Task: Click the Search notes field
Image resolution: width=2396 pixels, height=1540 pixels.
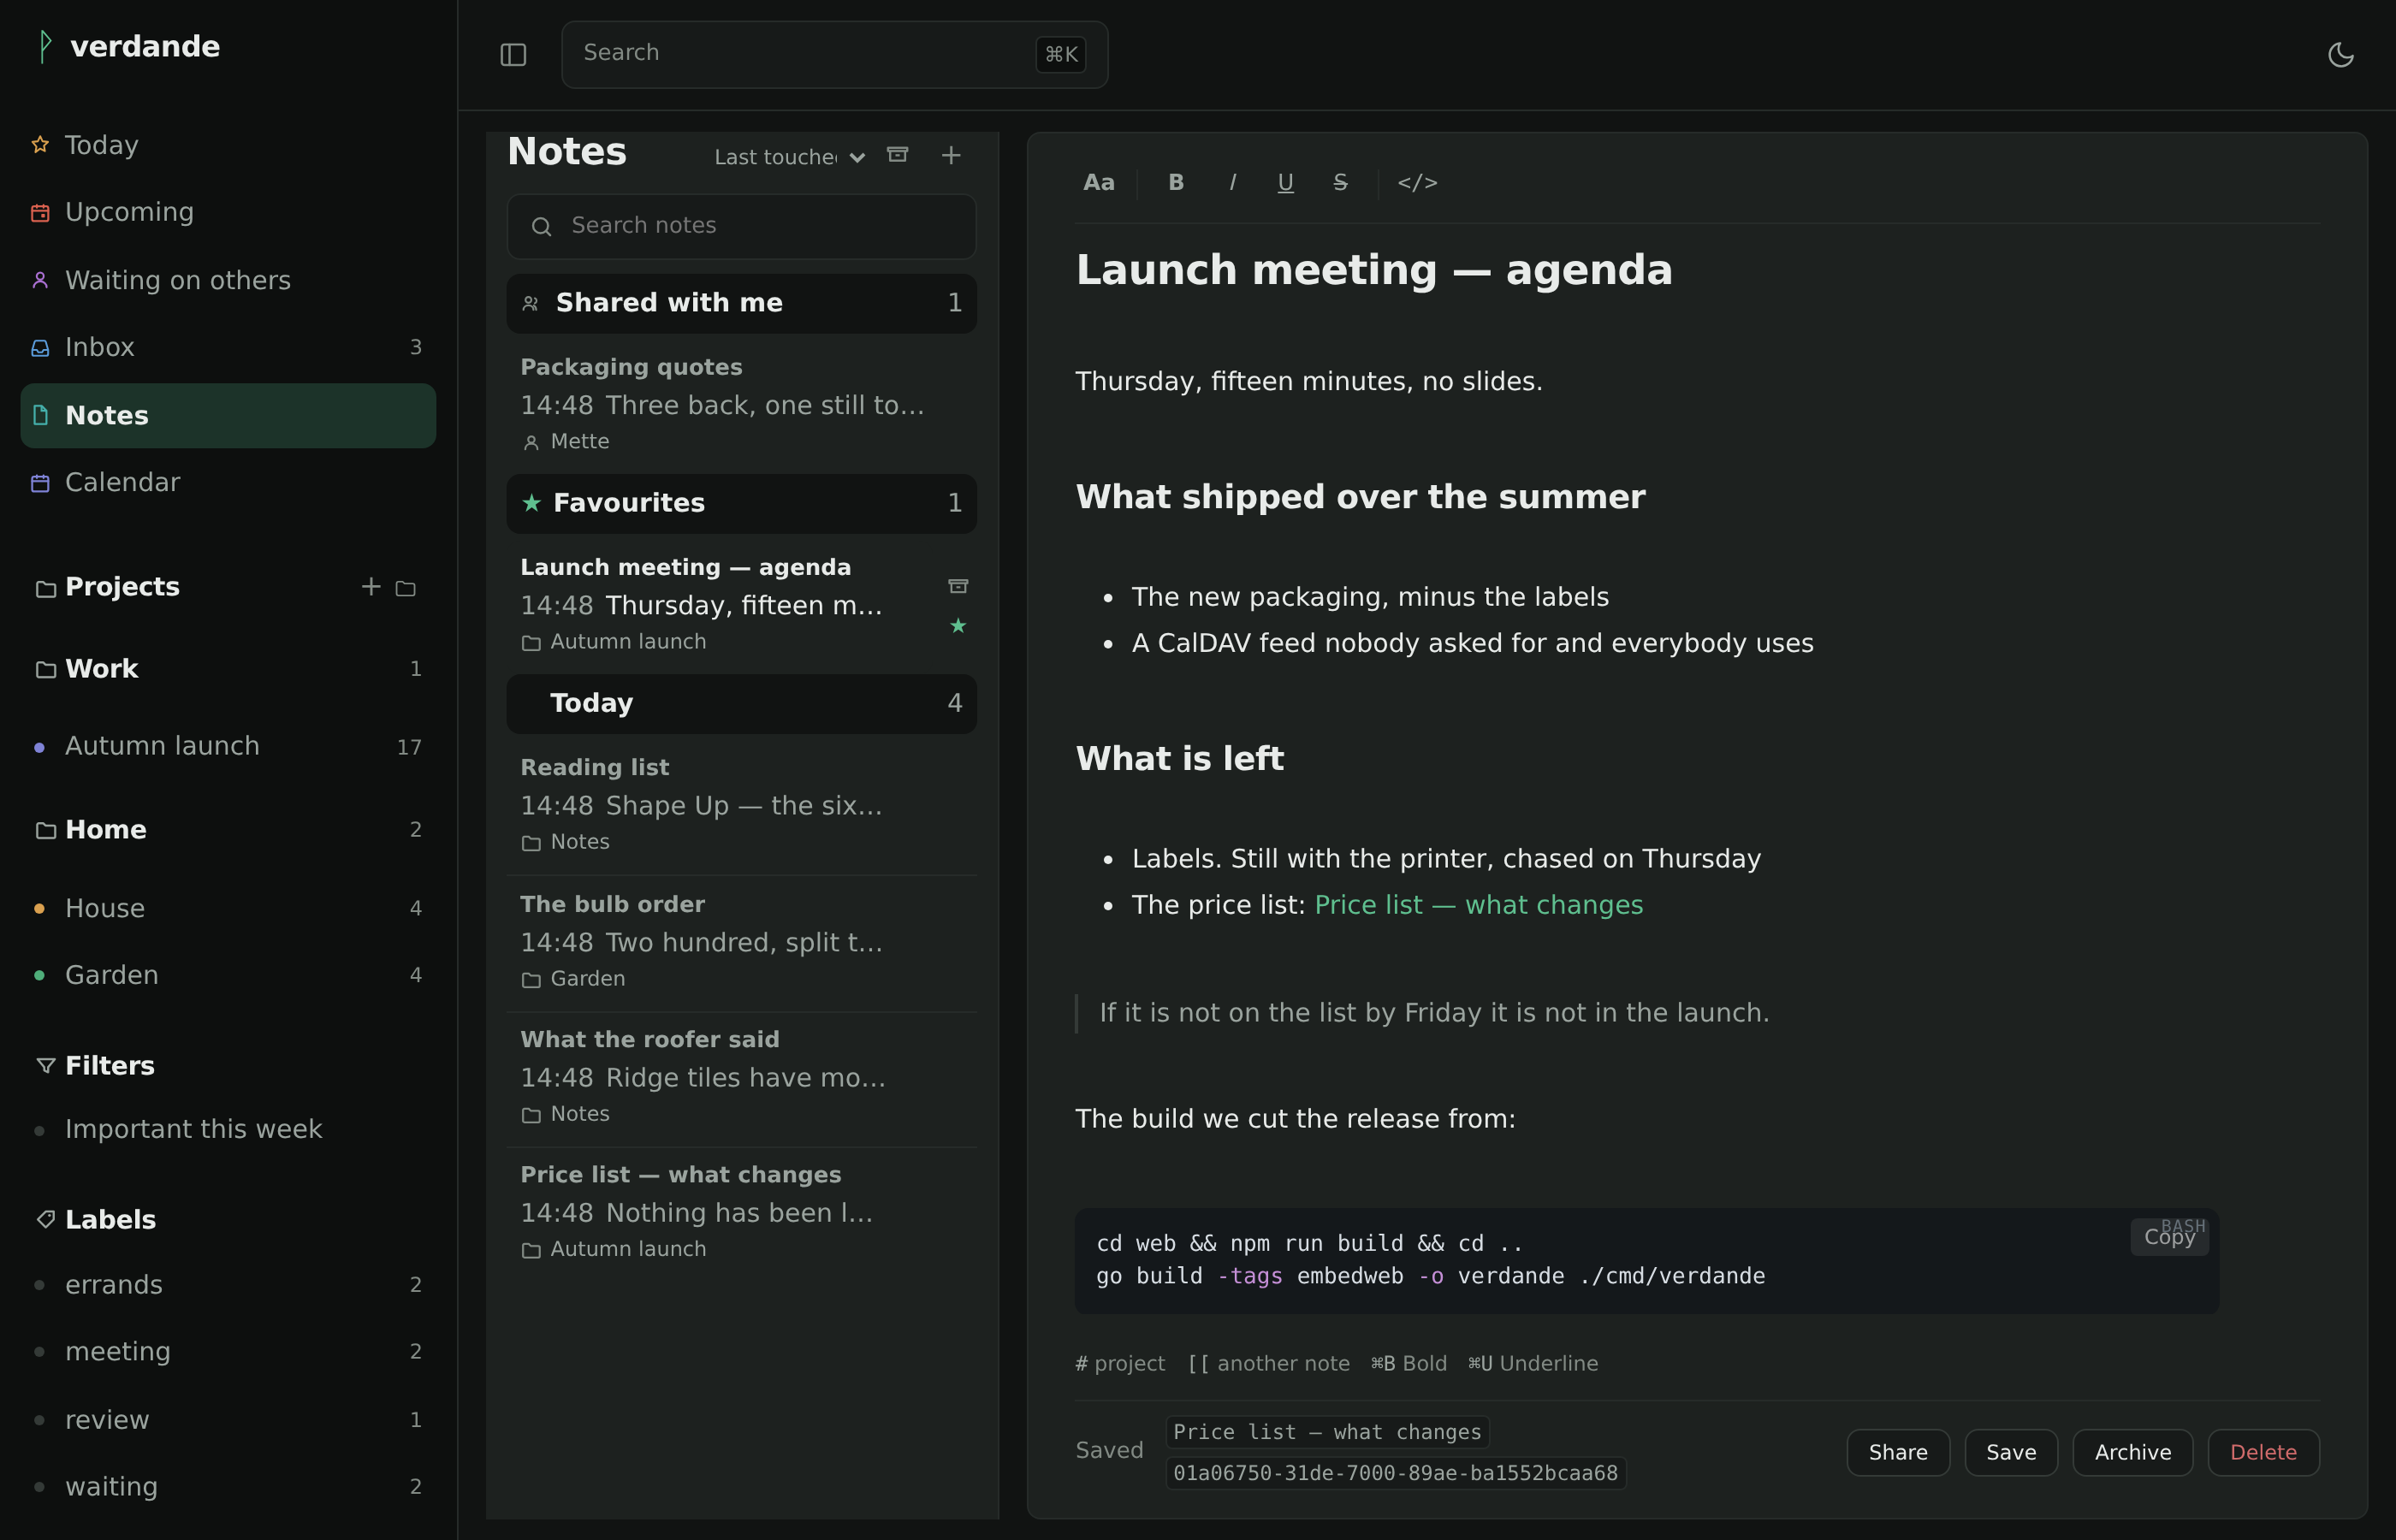Action: click(x=741, y=226)
